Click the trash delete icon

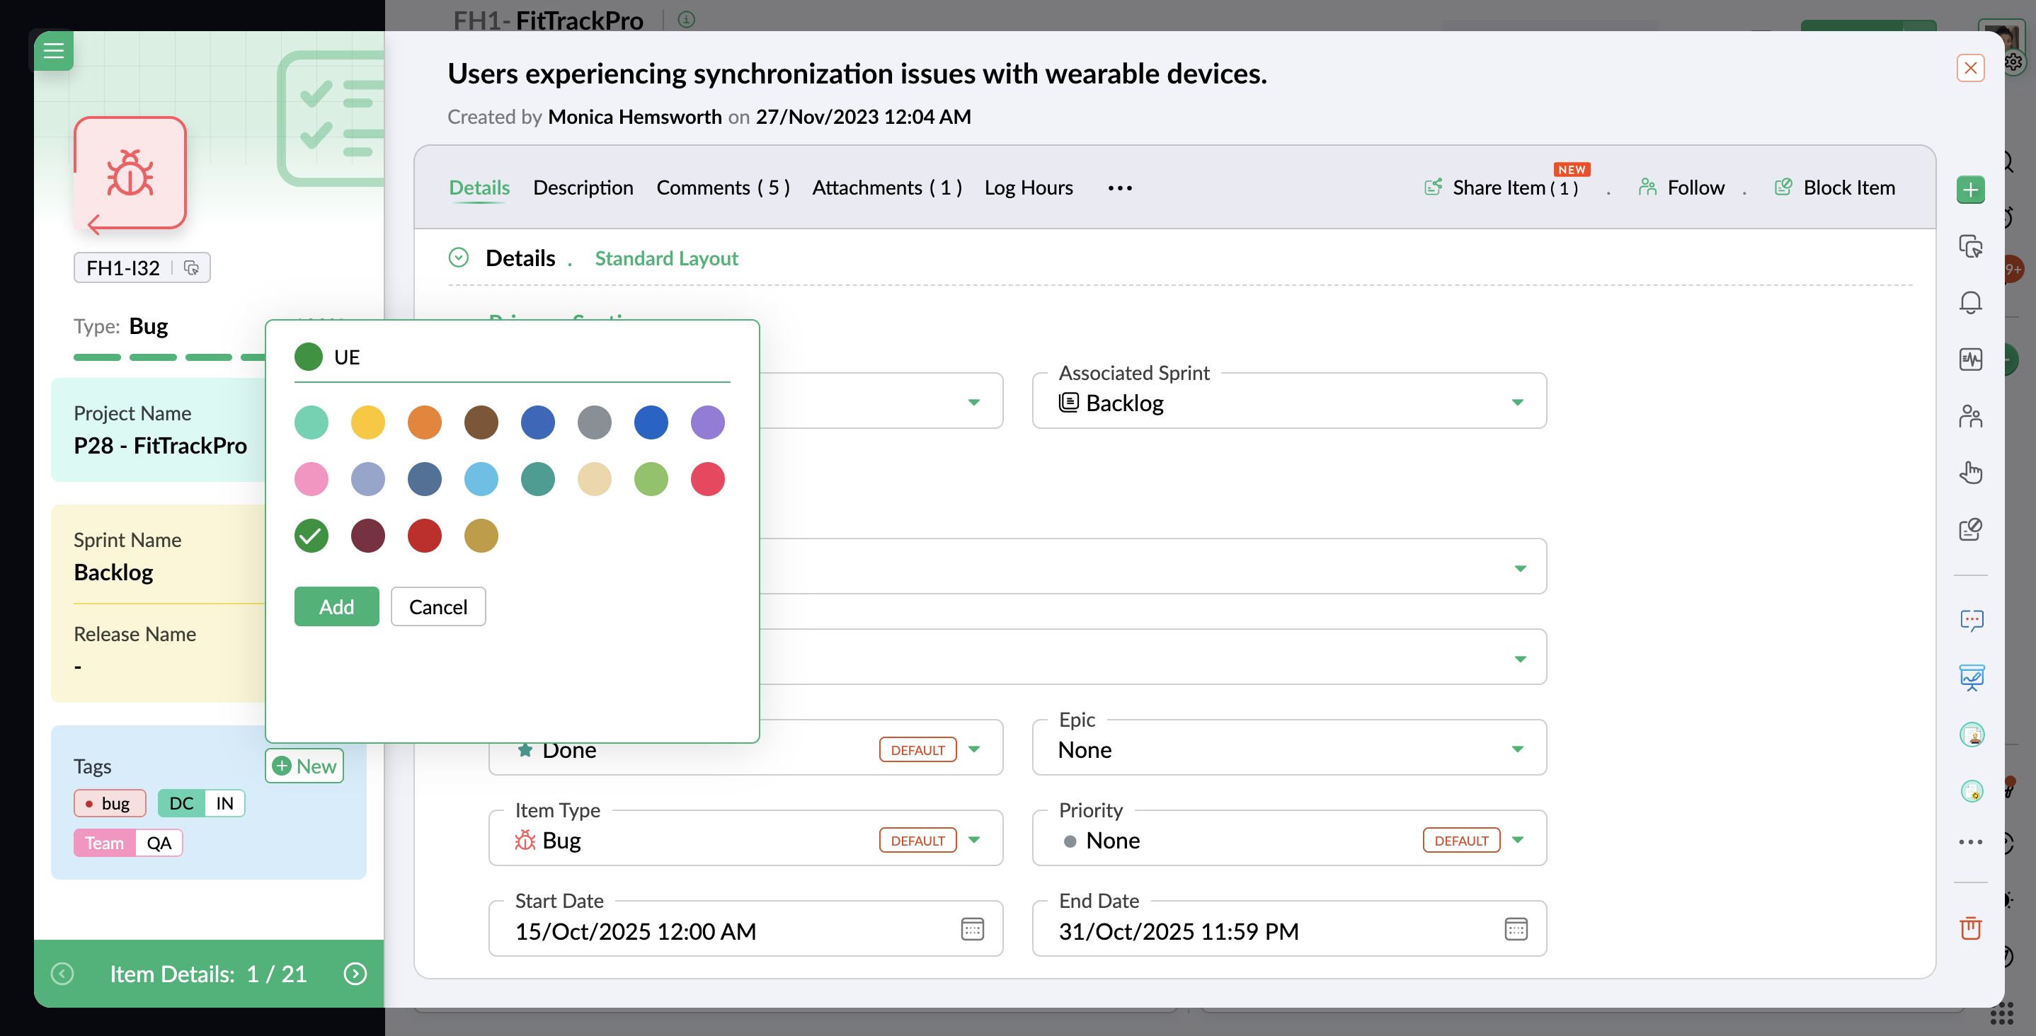pyautogui.click(x=1969, y=928)
